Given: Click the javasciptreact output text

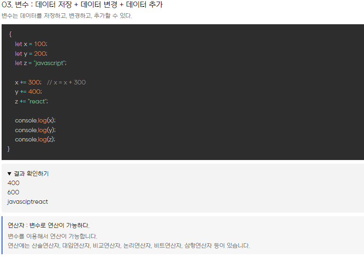Looking at the screenshot, I should tap(28, 202).
